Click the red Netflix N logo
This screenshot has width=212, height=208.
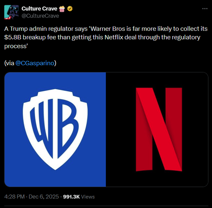(x=159, y=129)
